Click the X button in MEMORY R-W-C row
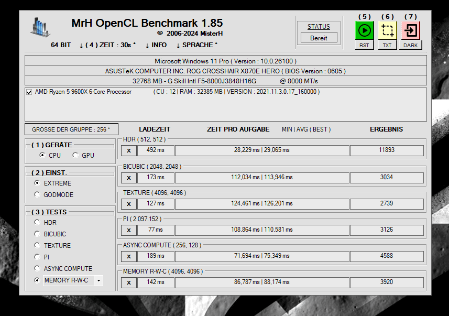The image size is (449, 316). pos(129,282)
